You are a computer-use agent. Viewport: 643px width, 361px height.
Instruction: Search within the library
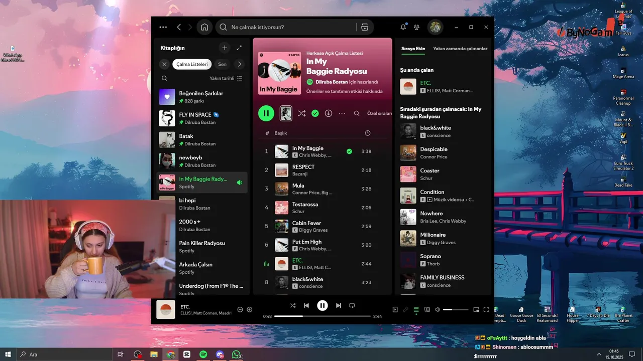tap(164, 78)
